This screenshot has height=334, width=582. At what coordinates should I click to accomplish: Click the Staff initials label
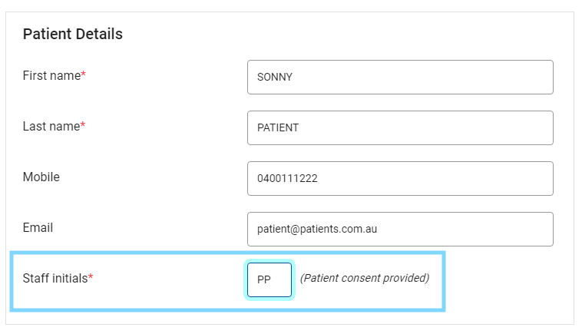(x=55, y=278)
